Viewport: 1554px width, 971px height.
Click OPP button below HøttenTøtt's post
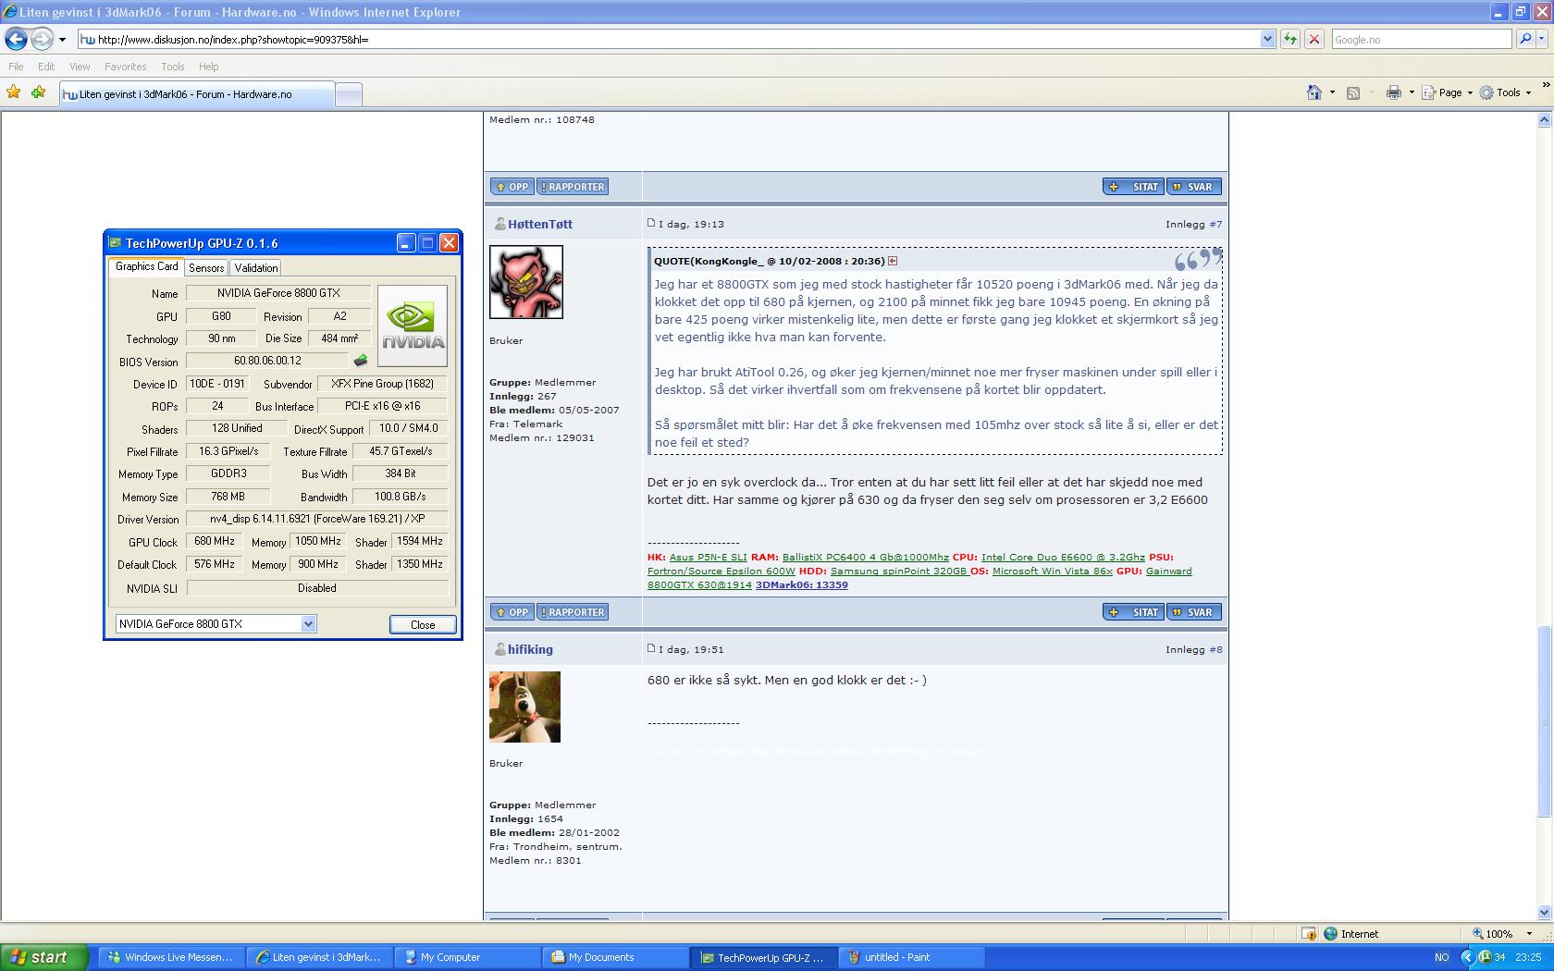tap(512, 612)
